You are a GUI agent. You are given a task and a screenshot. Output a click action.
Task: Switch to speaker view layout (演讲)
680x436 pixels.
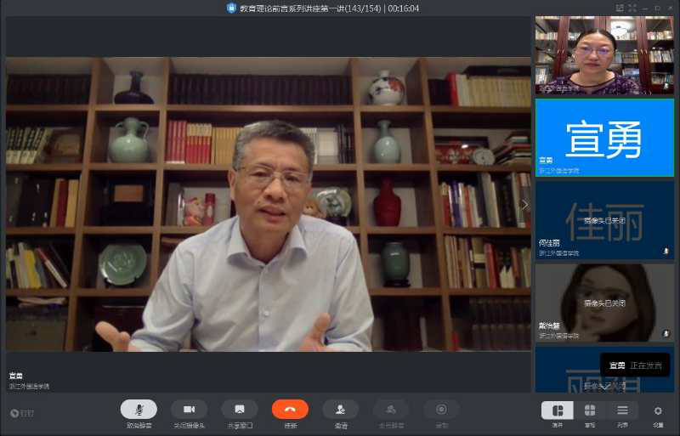(558, 411)
